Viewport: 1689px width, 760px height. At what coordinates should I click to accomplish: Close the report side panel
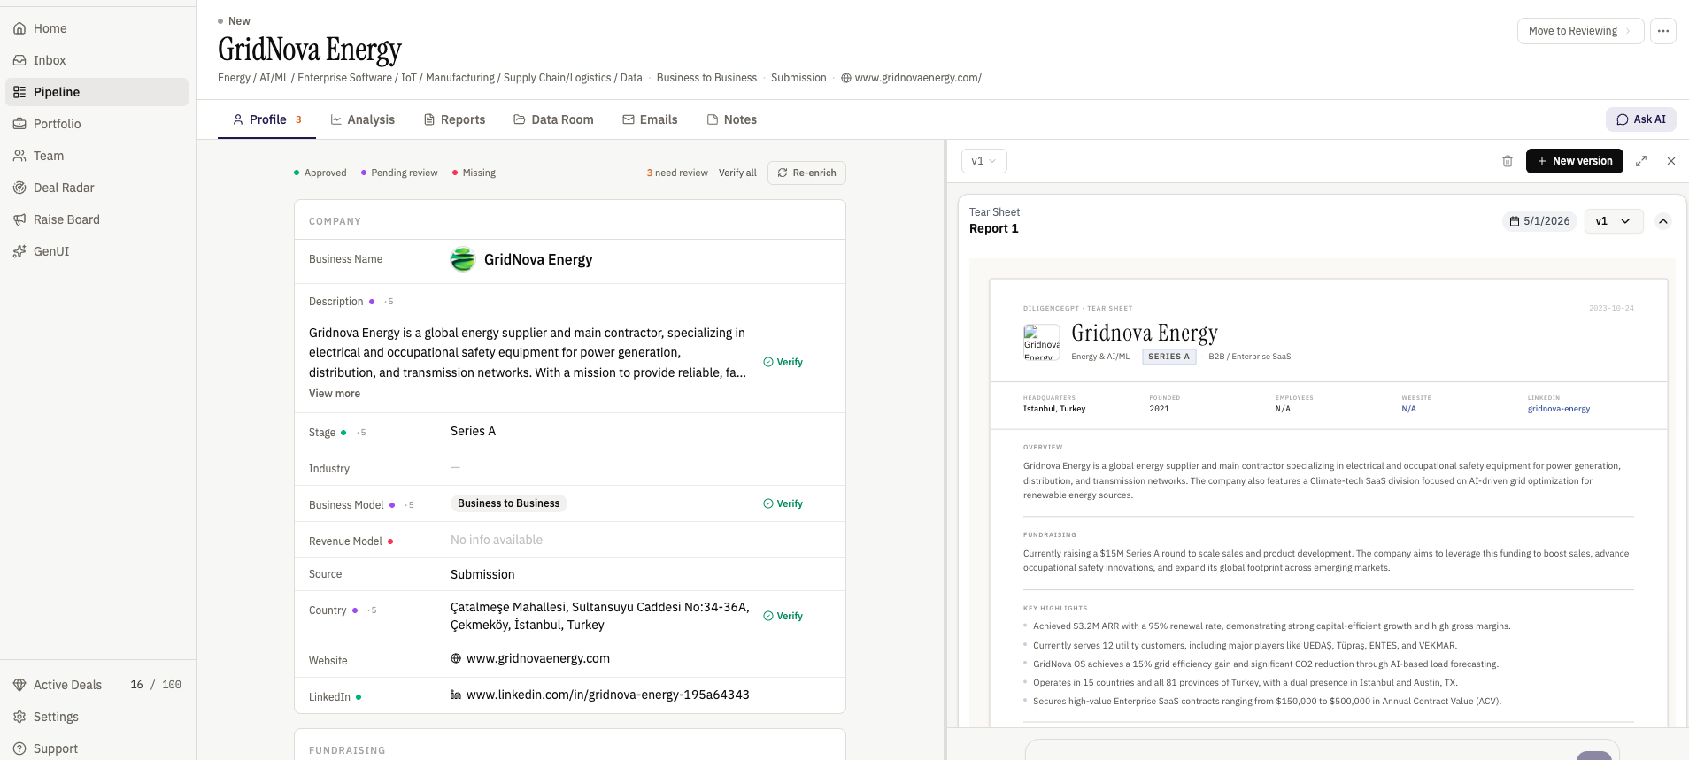[1671, 161]
